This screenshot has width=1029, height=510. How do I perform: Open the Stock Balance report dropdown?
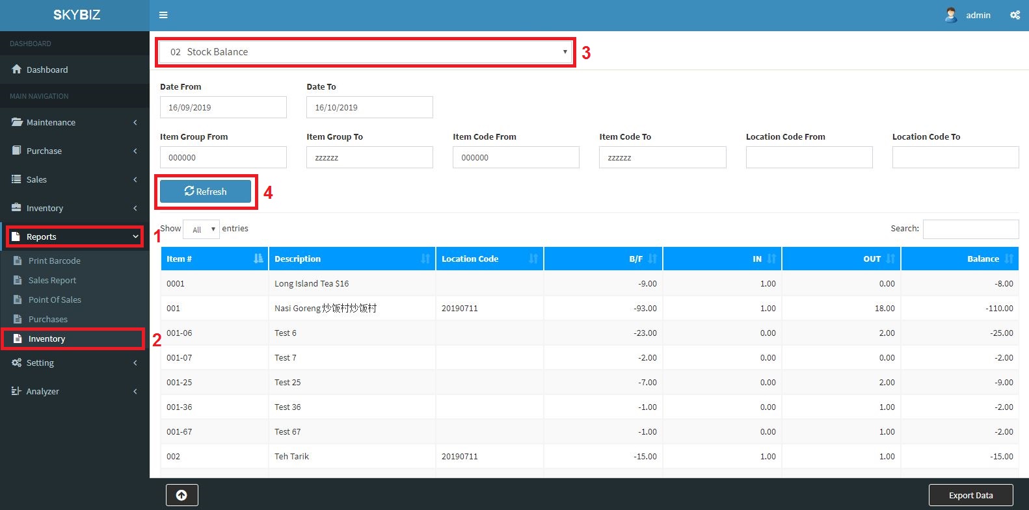(x=365, y=52)
